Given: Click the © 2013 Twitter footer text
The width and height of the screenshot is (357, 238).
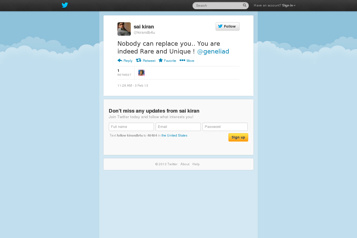Looking at the screenshot, I should point(166,164).
